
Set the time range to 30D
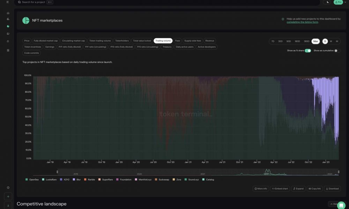coord(280,41)
